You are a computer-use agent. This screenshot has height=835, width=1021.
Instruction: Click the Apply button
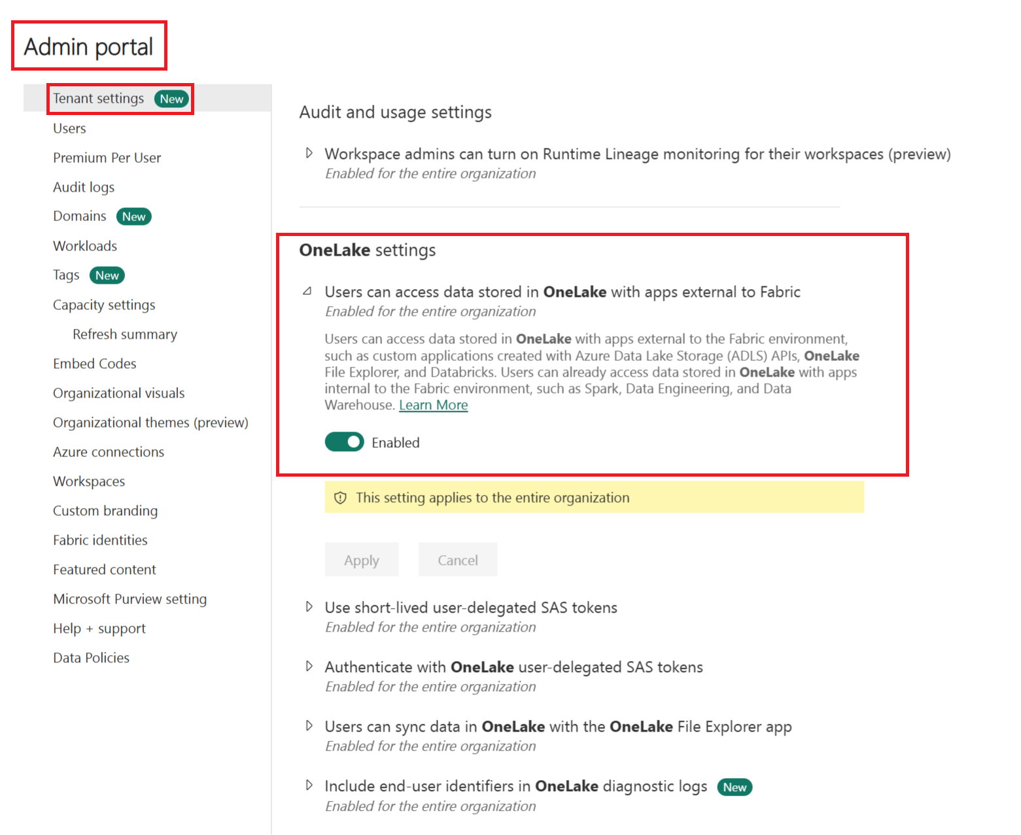[362, 560]
